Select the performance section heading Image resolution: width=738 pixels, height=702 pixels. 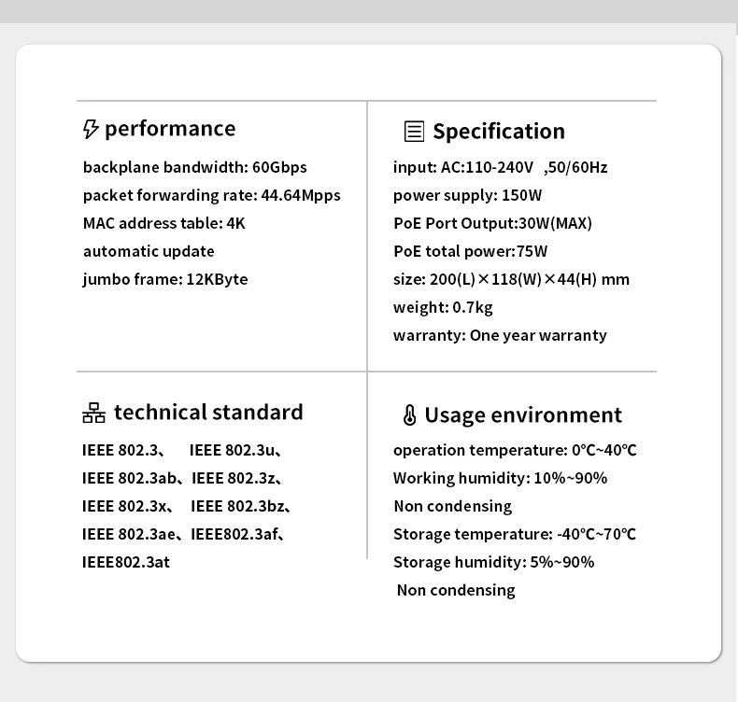(170, 129)
